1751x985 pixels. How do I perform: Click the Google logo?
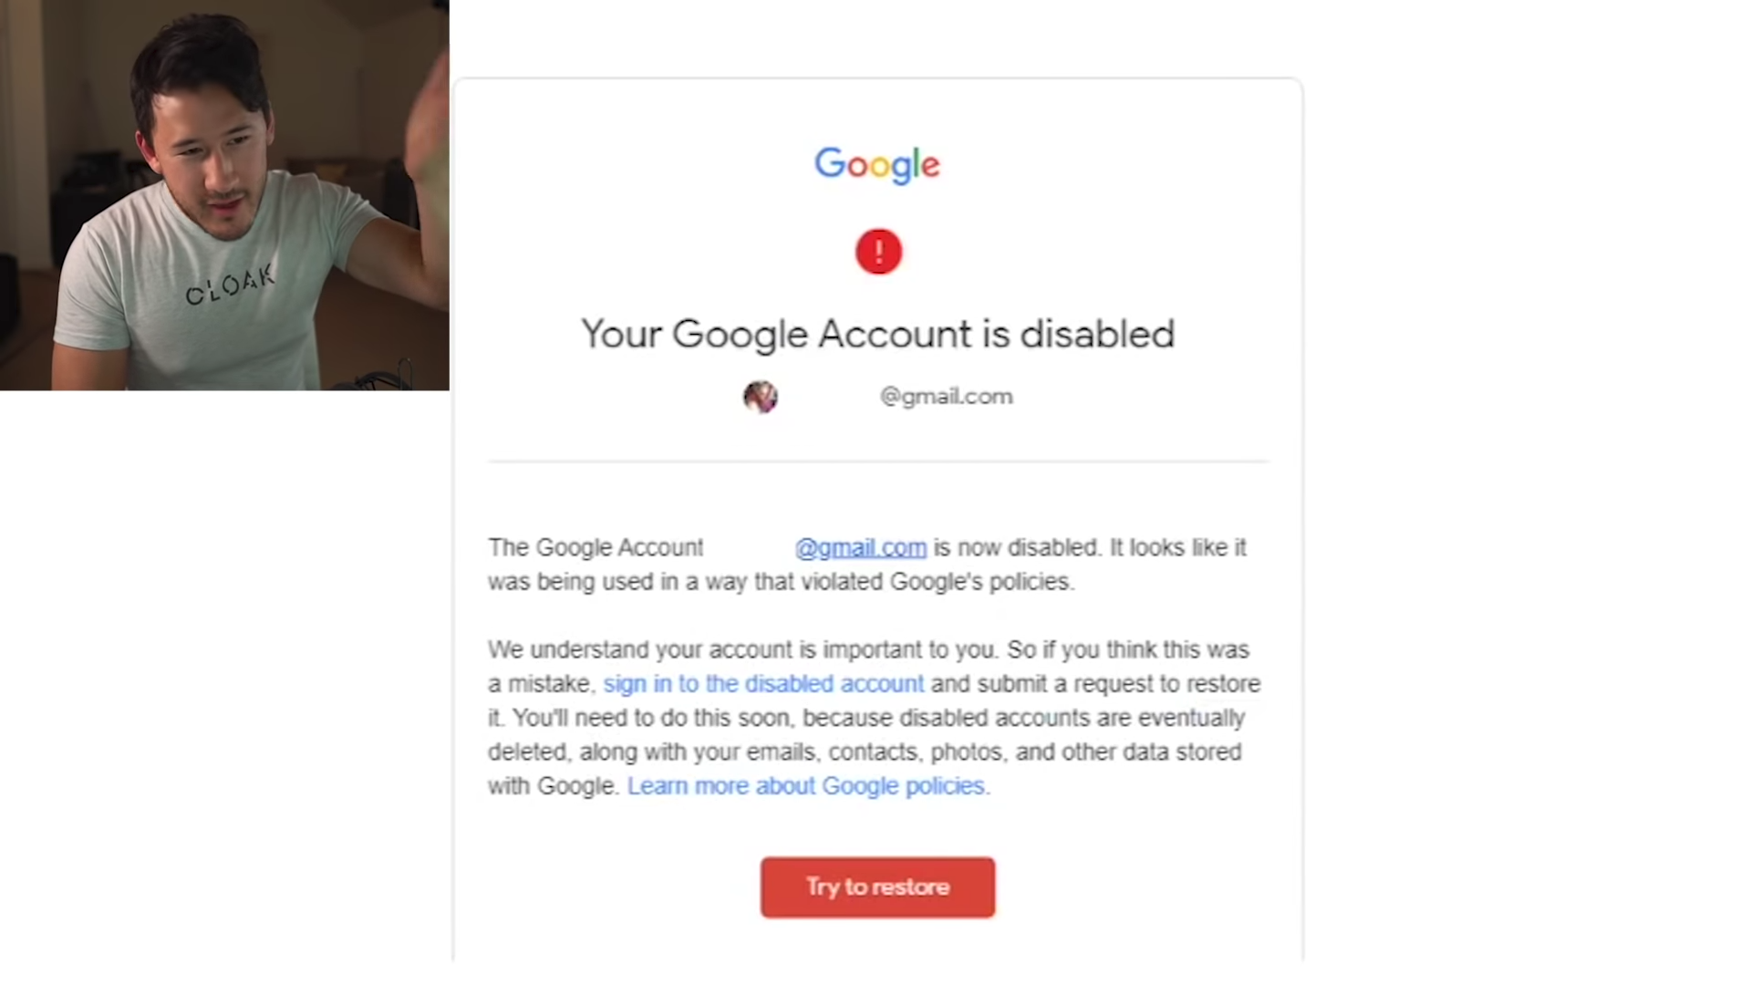point(876,165)
